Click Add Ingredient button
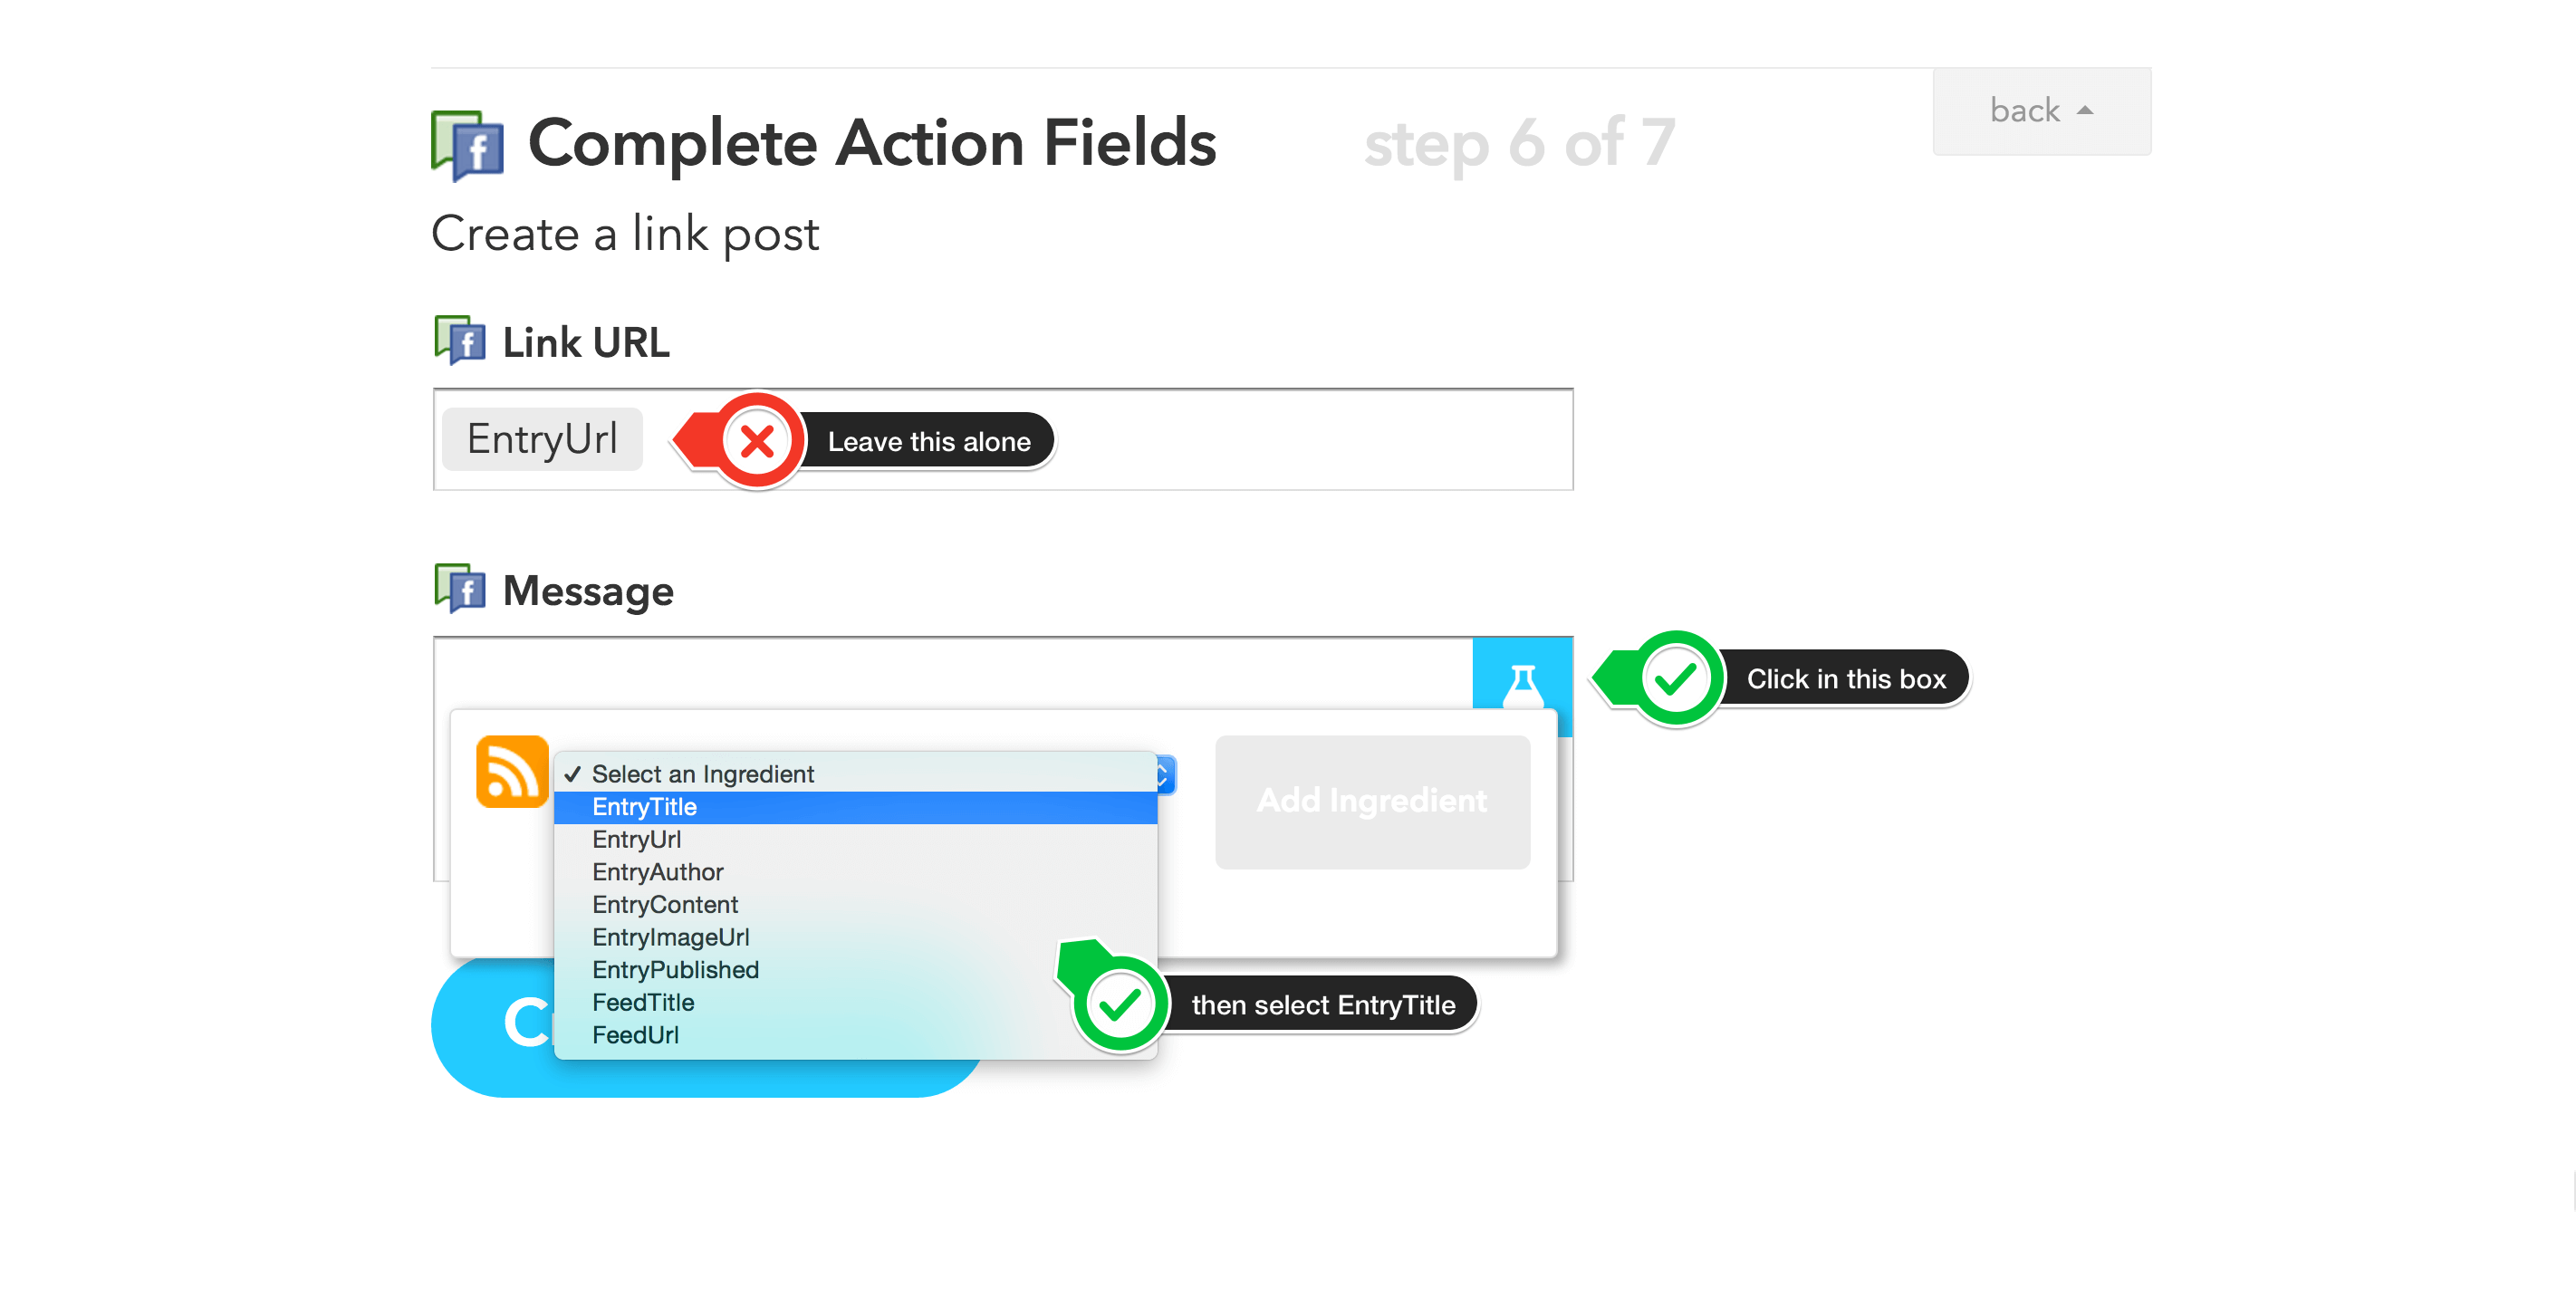The width and height of the screenshot is (2576, 1297). point(1372,802)
